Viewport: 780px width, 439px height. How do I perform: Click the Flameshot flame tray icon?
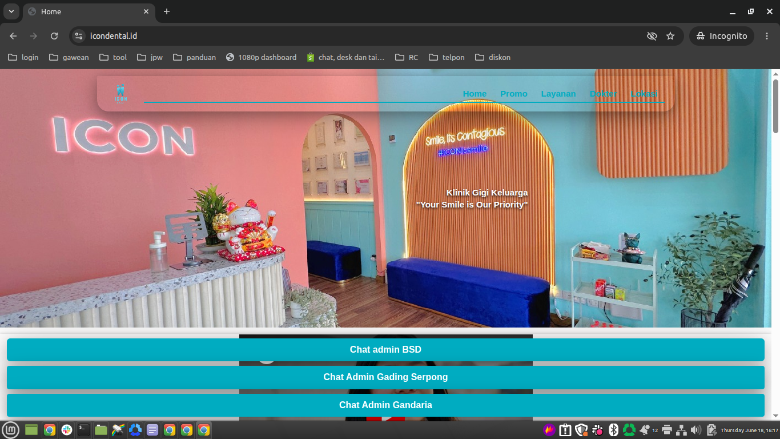[549, 430]
